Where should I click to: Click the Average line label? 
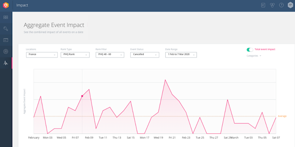click(x=282, y=116)
